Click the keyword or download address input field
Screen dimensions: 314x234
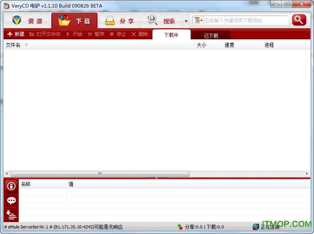click(x=246, y=20)
